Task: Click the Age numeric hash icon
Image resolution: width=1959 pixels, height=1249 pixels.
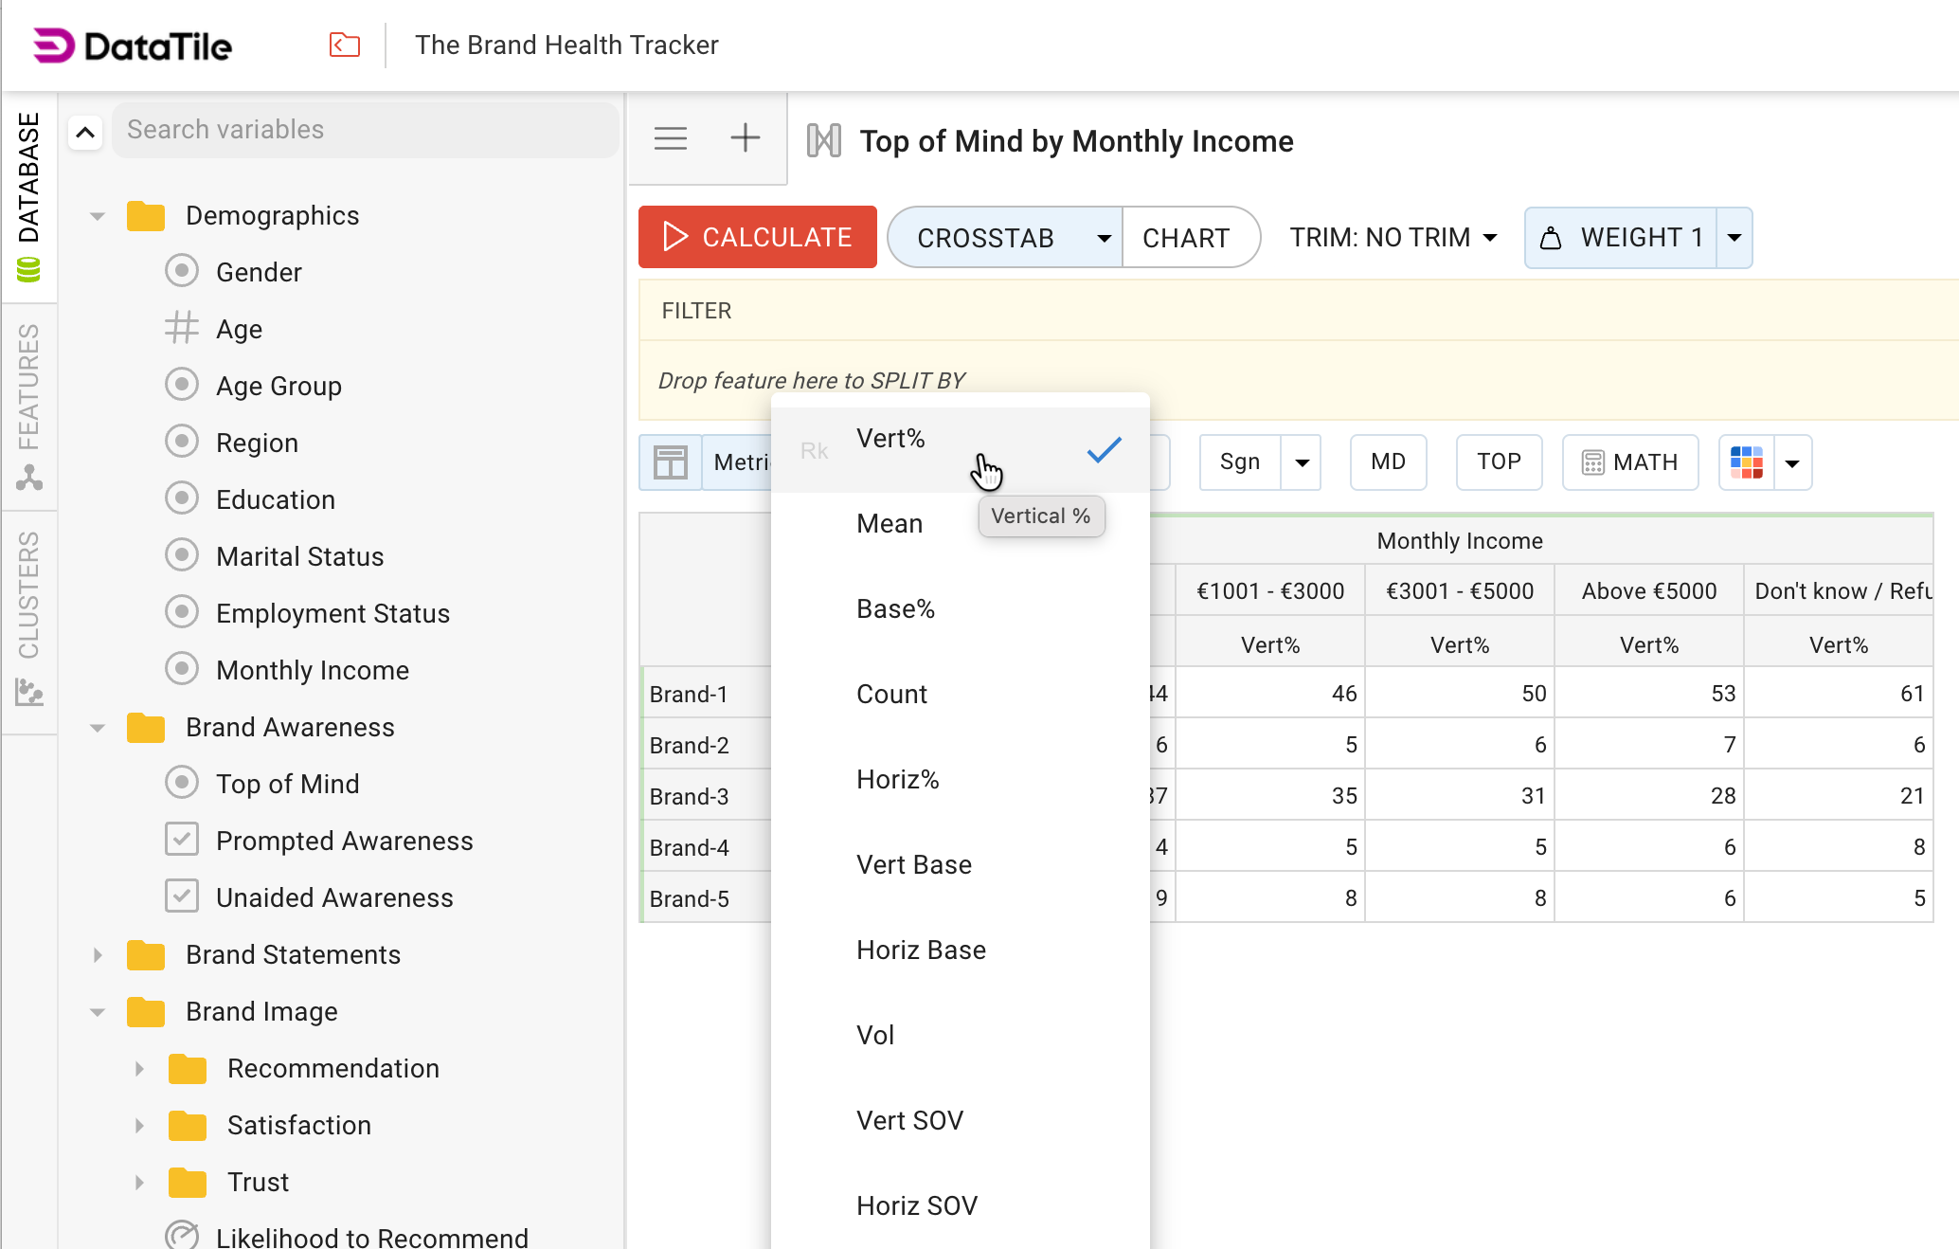Action: [x=181, y=329]
